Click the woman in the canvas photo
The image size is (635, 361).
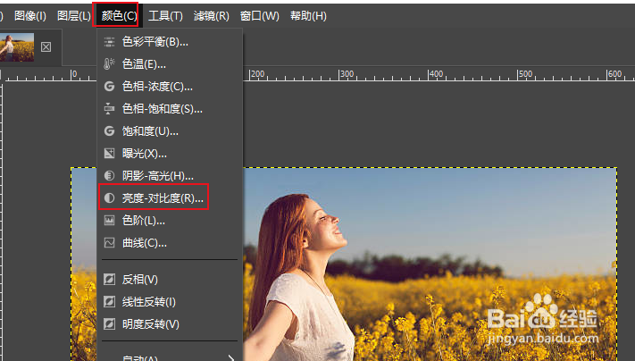pyautogui.click(x=300, y=275)
